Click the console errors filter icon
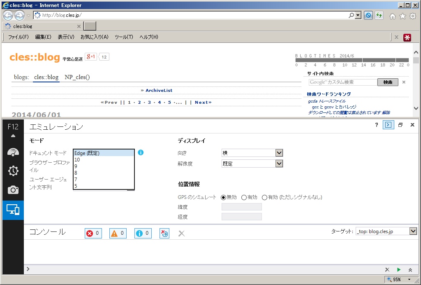The image size is (421, 285). pos(93,234)
